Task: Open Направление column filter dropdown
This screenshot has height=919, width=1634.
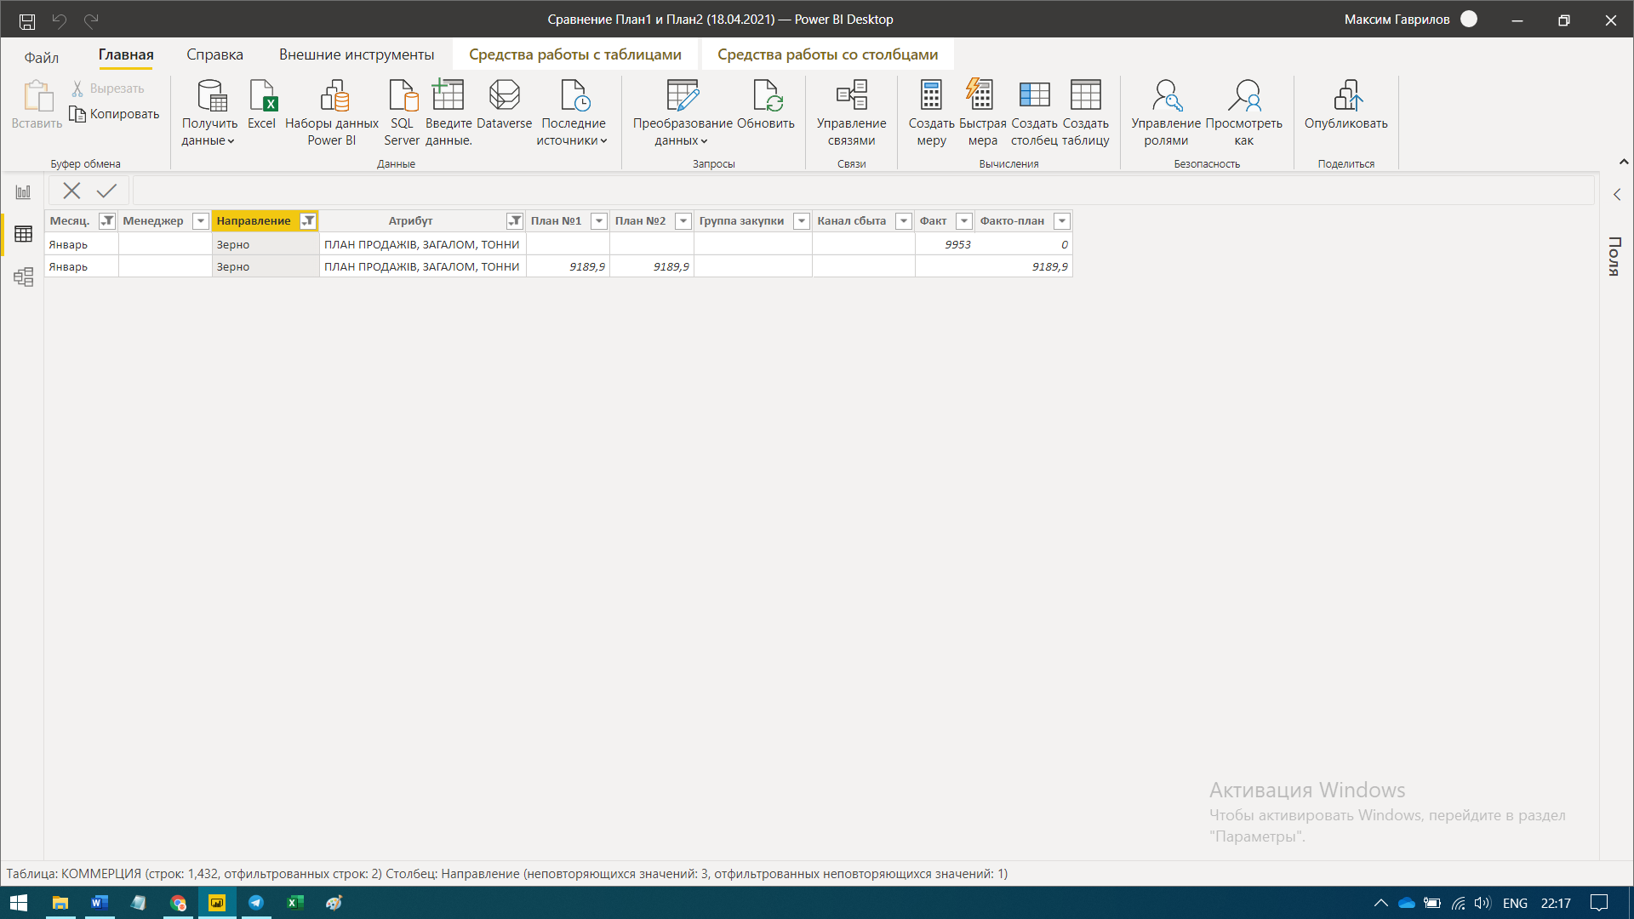Action: point(308,221)
